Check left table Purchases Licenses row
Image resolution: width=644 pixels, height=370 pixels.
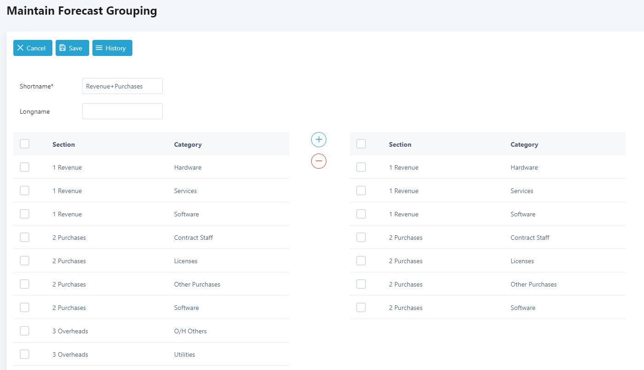click(25, 261)
